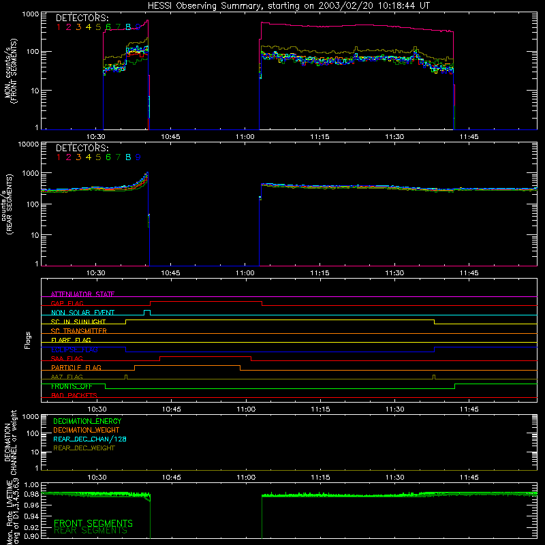Click the FRONTS_OFF flag label

[x=72, y=386]
